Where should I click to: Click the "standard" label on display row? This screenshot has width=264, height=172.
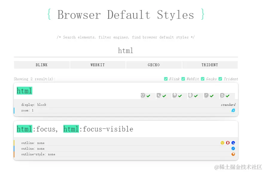pos(228,105)
